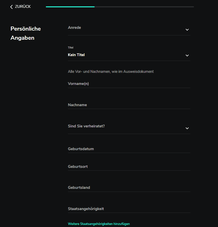The width and height of the screenshot is (218, 227).
Task: Expand the marital status chevron arrow
Action: click(187, 128)
